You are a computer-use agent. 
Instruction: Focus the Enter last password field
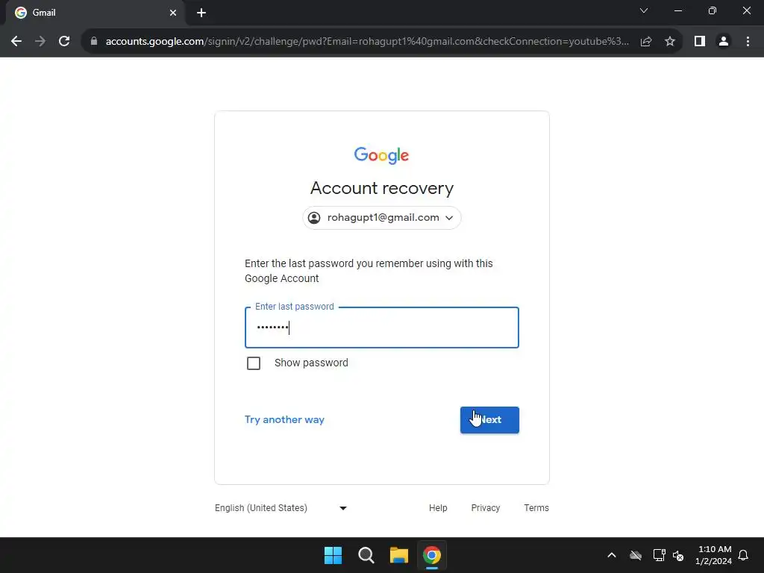click(x=382, y=328)
